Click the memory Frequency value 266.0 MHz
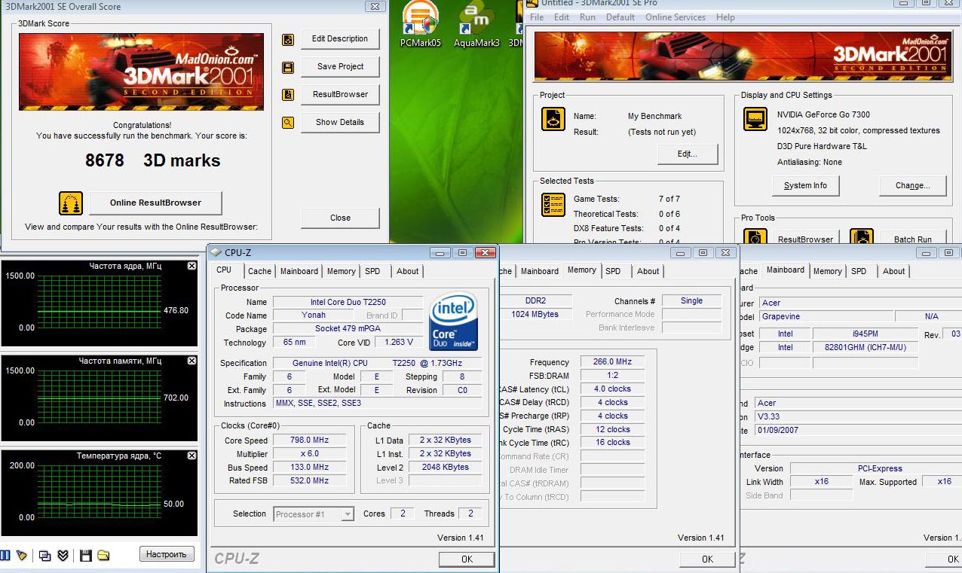The image size is (962, 573). [x=613, y=362]
